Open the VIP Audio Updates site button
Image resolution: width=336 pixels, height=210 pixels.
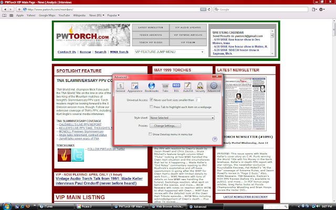(188, 27)
